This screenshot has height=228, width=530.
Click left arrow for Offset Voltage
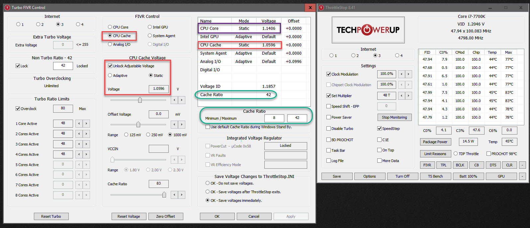coord(174,124)
